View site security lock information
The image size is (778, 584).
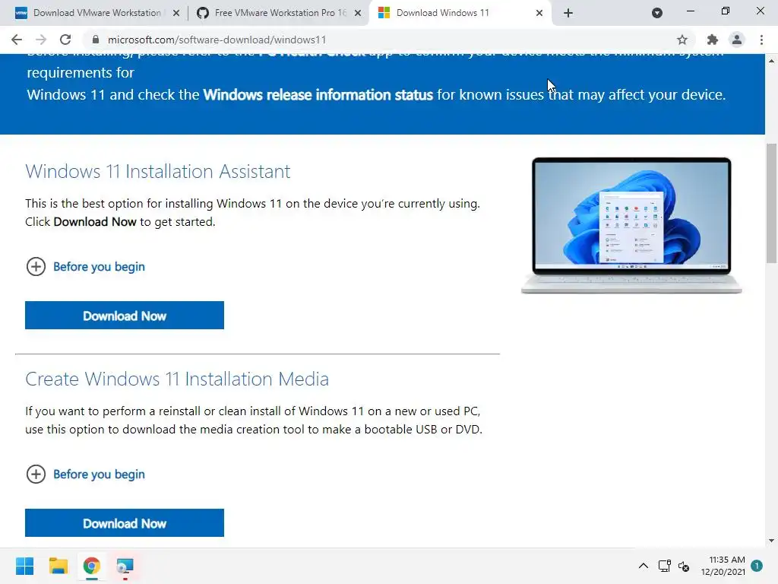pyautogui.click(x=96, y=40)
